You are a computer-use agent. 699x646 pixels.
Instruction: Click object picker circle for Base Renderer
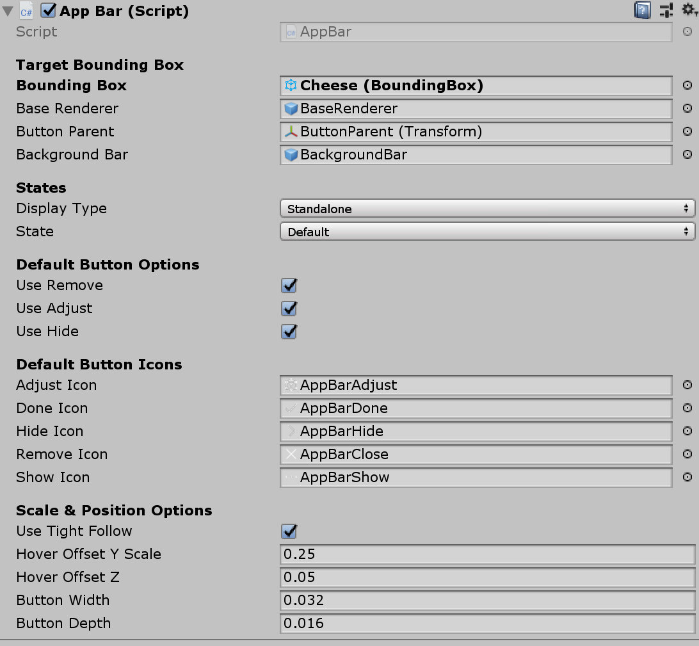pyautogui.click(x=687, y=109)
